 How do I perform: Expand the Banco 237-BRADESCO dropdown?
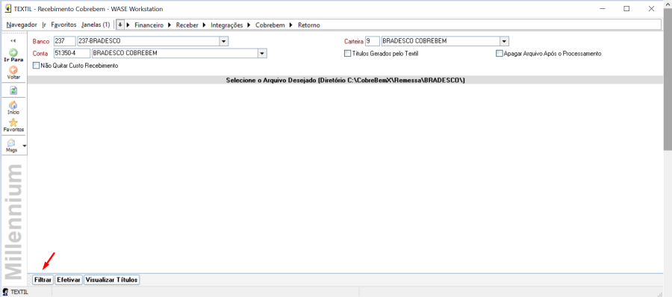(224, 41)
